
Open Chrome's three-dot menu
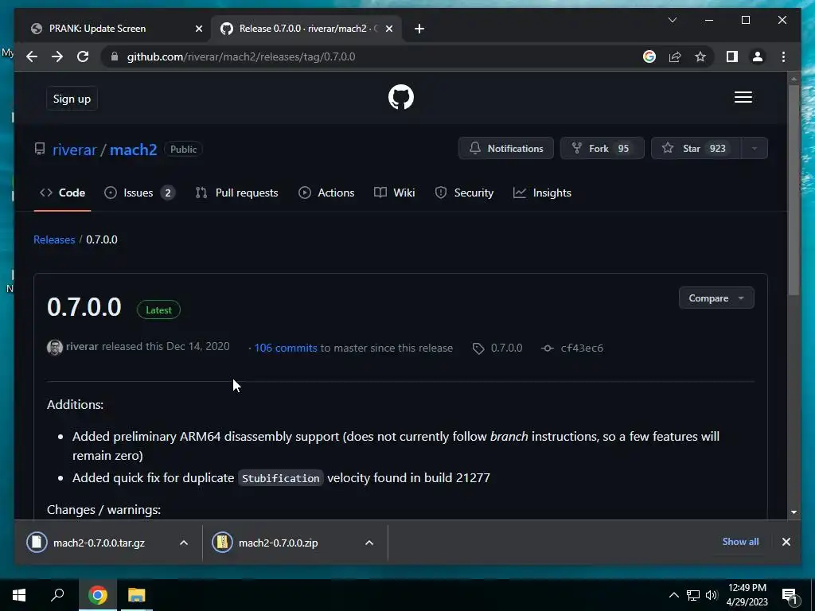tap(783, 56)
